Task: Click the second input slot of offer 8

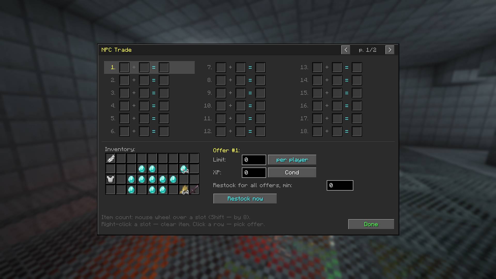Action: [241, 80]
